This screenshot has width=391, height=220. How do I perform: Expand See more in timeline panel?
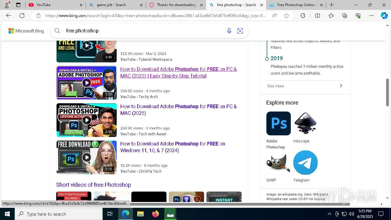point(305,86)
